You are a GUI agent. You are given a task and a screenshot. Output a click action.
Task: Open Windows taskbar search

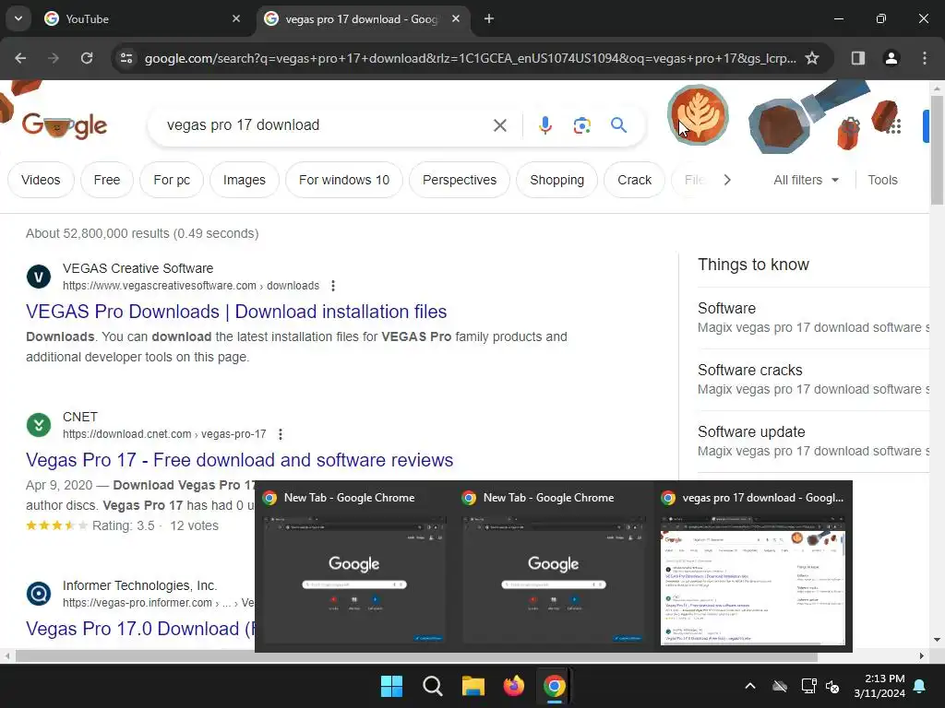(432, 686)
